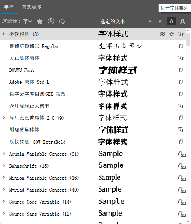Open the 选定的文本 sample text dropdown
The image size is (191, 224).
click(x=126, y=21)
